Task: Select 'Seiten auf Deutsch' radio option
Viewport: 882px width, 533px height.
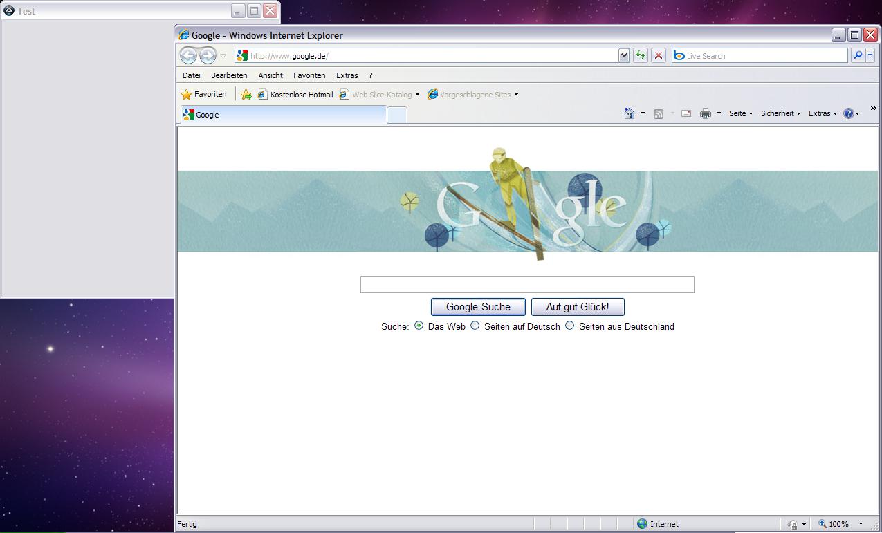Action: [x=475, y=326]
